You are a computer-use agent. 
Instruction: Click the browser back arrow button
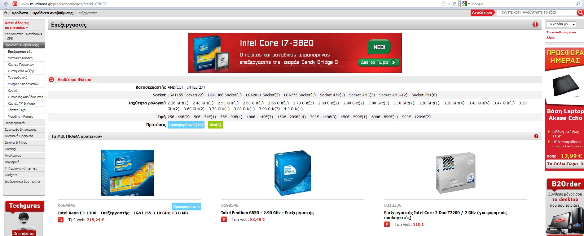[x=6, y=4]
